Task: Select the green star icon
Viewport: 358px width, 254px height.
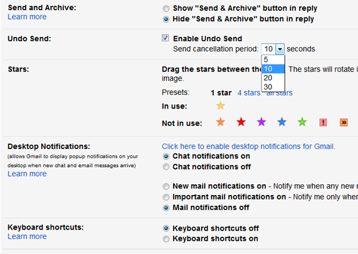Action: [302, 122]
